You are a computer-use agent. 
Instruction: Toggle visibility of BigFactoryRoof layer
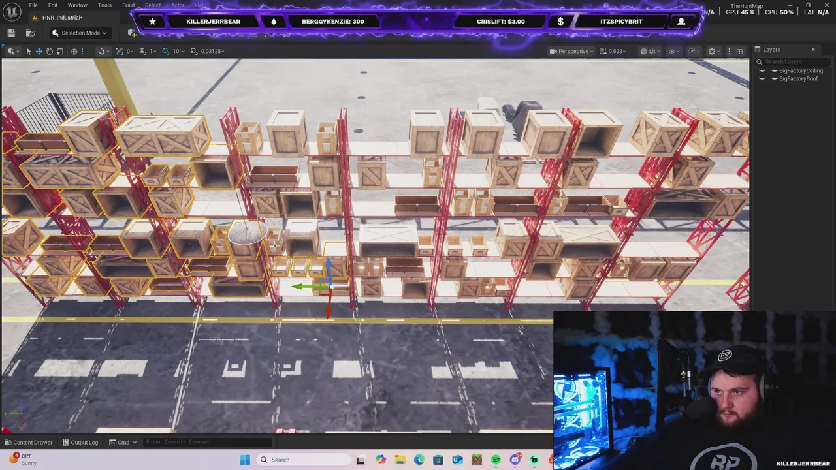point(762,78)
